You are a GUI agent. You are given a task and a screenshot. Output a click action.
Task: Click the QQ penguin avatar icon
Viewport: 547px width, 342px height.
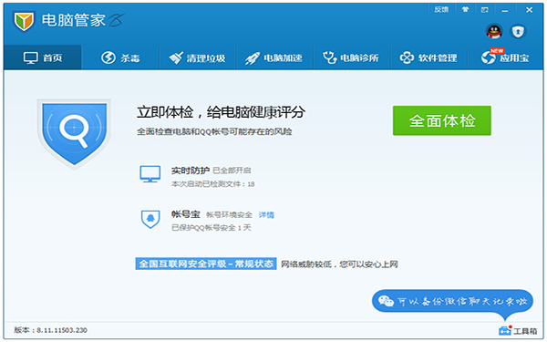tap(494, 32)
